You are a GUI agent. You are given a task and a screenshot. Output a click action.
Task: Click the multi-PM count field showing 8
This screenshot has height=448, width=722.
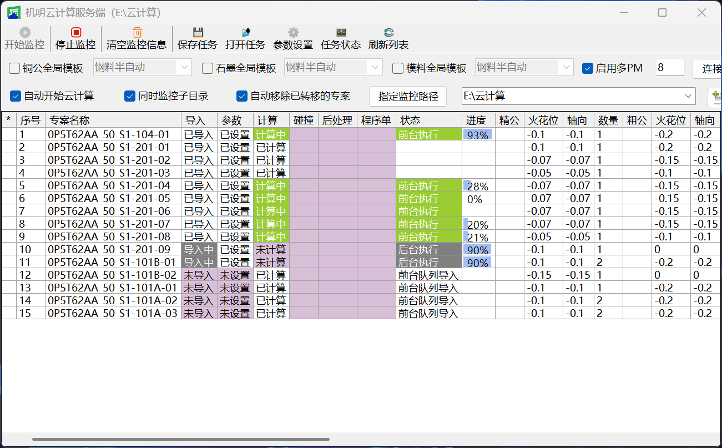[x=670, y=68]
